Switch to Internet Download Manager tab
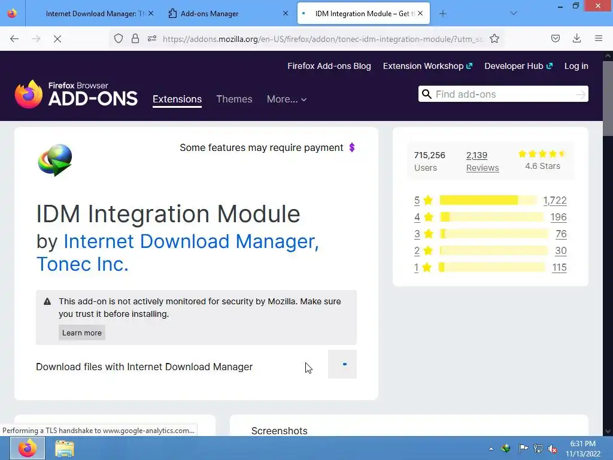This screenshot has width=613, height=460. point(94,14)
